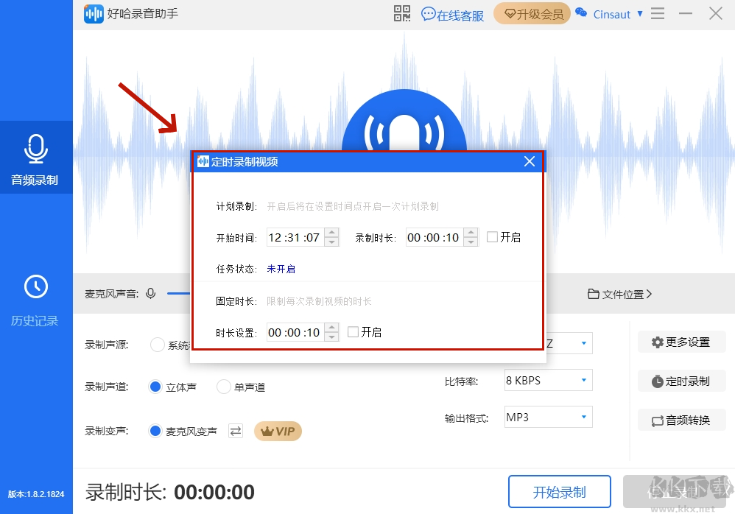735x514 pixels.
Task: Adjust the microphone volume slider
Action: tap(179, 292)
